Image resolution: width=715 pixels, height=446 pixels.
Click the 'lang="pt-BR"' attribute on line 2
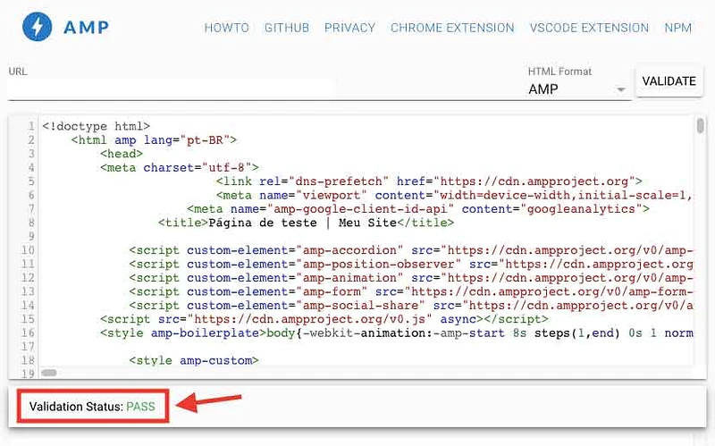click(x=187, y=140)
